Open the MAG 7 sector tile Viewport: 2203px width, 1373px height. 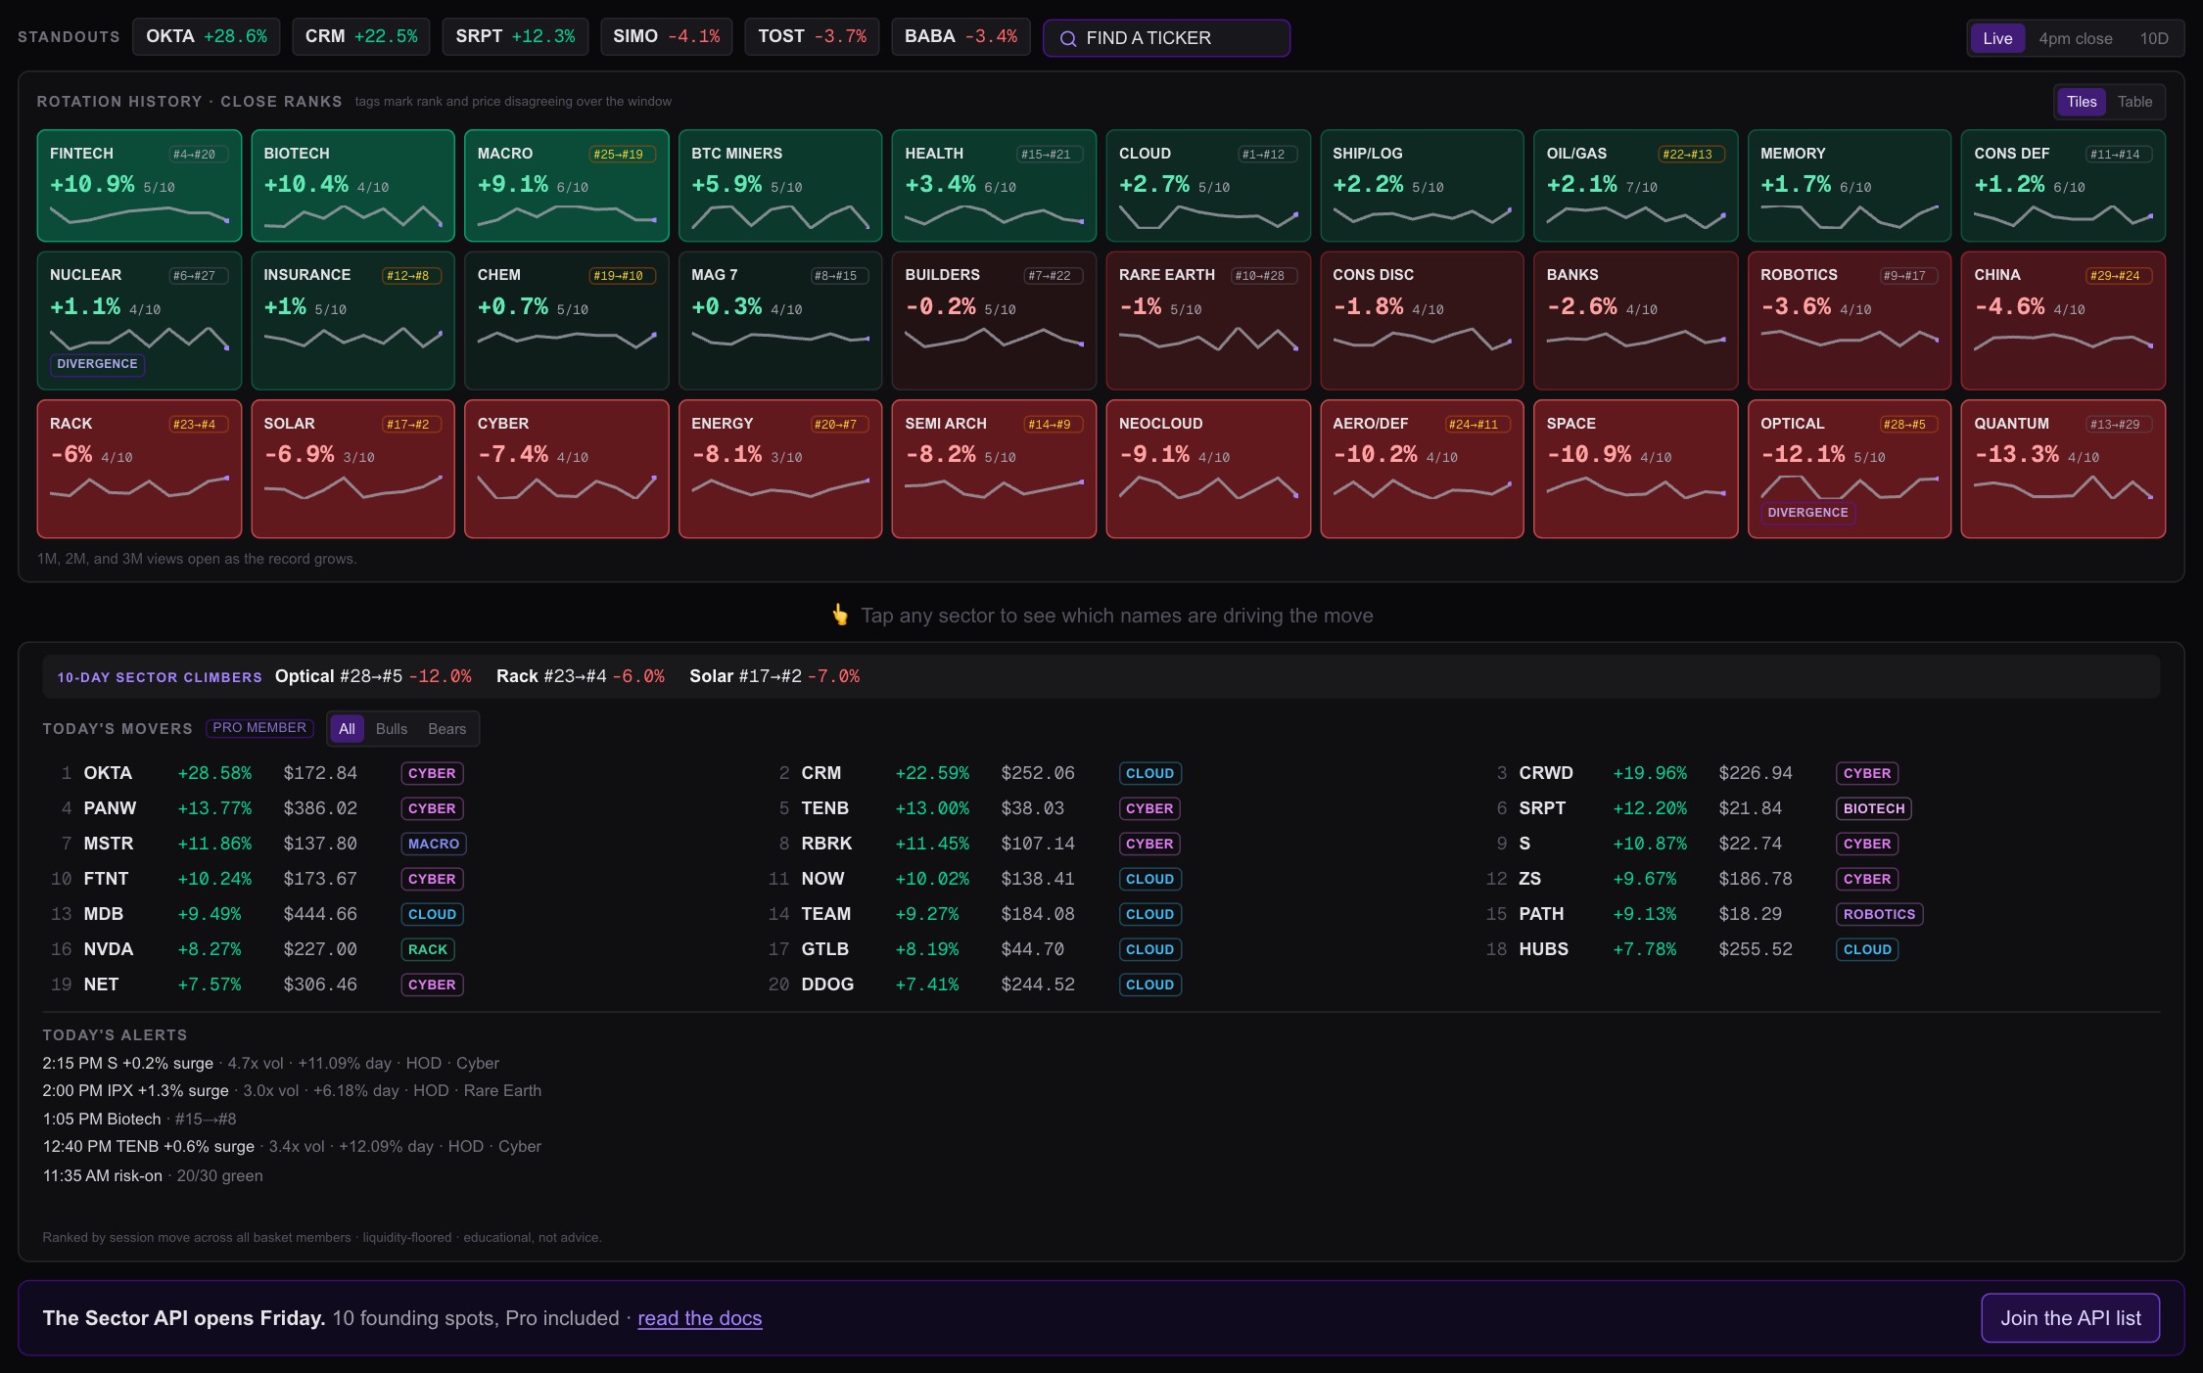(x=780, y=321)
